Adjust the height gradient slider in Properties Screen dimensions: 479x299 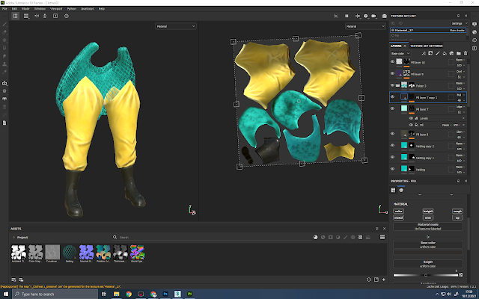pos(426,275)
